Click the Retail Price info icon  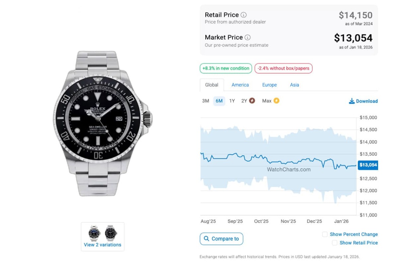click(244, 15)
